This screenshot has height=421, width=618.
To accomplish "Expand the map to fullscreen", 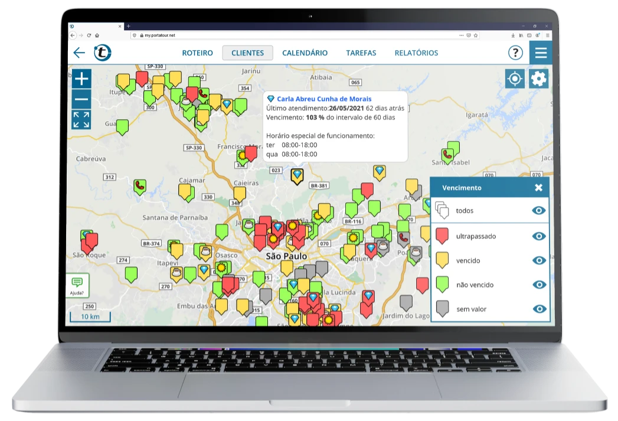I will (x=81, y=120).
